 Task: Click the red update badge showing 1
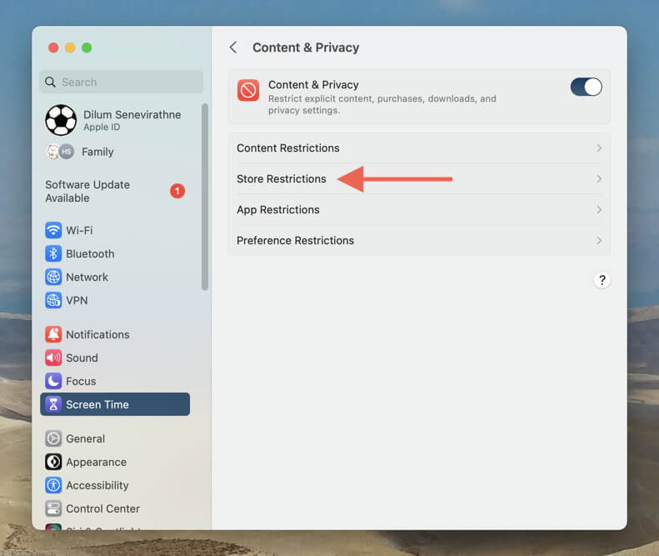pos(177,191)
